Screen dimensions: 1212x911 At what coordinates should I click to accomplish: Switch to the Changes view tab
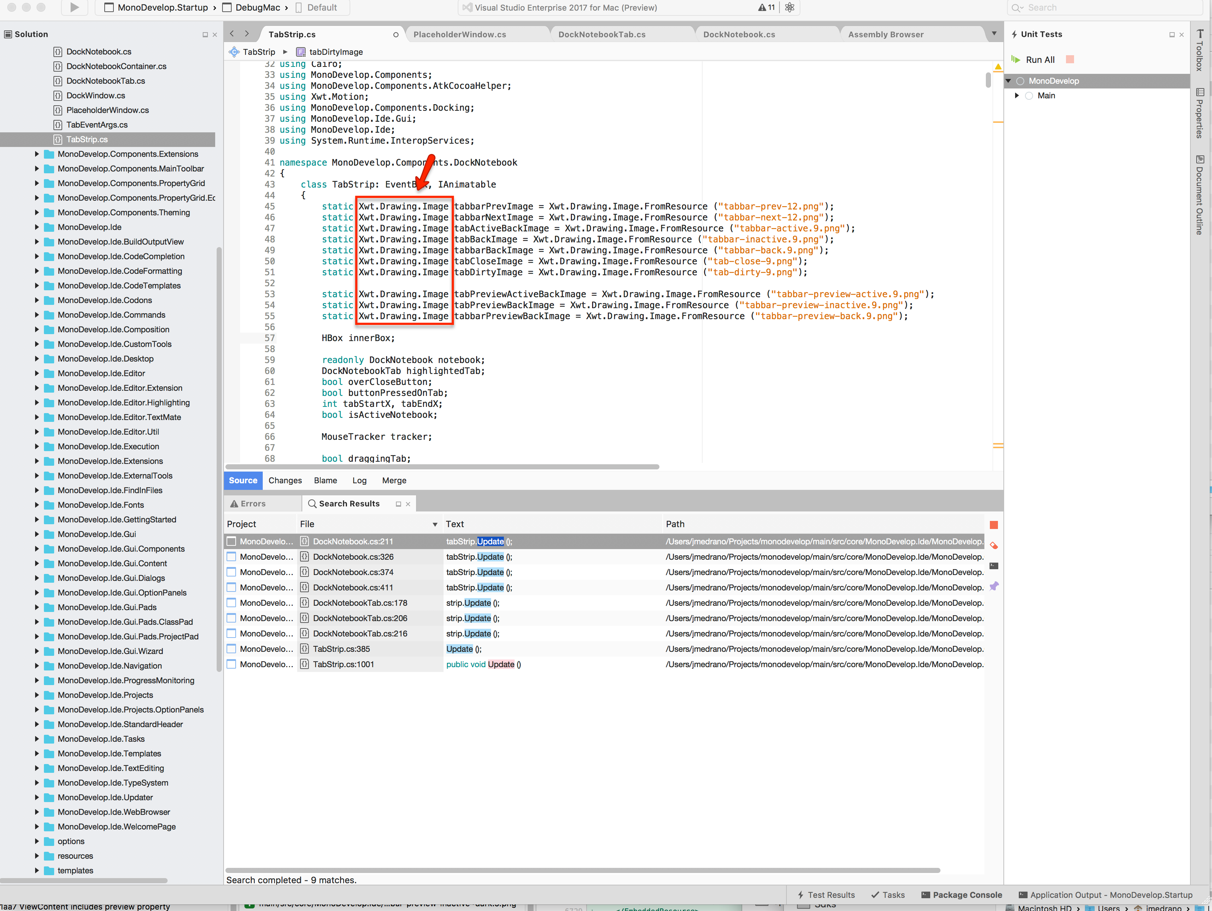(285, 480)
